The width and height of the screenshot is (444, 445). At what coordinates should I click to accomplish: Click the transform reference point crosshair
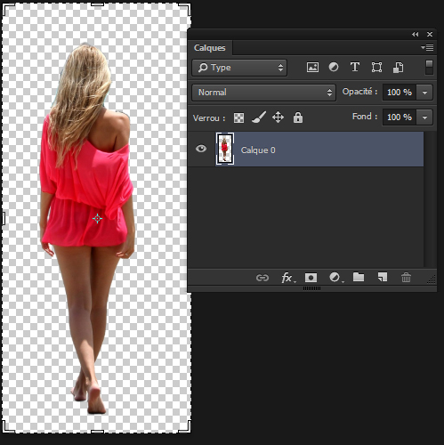(97, 219)
